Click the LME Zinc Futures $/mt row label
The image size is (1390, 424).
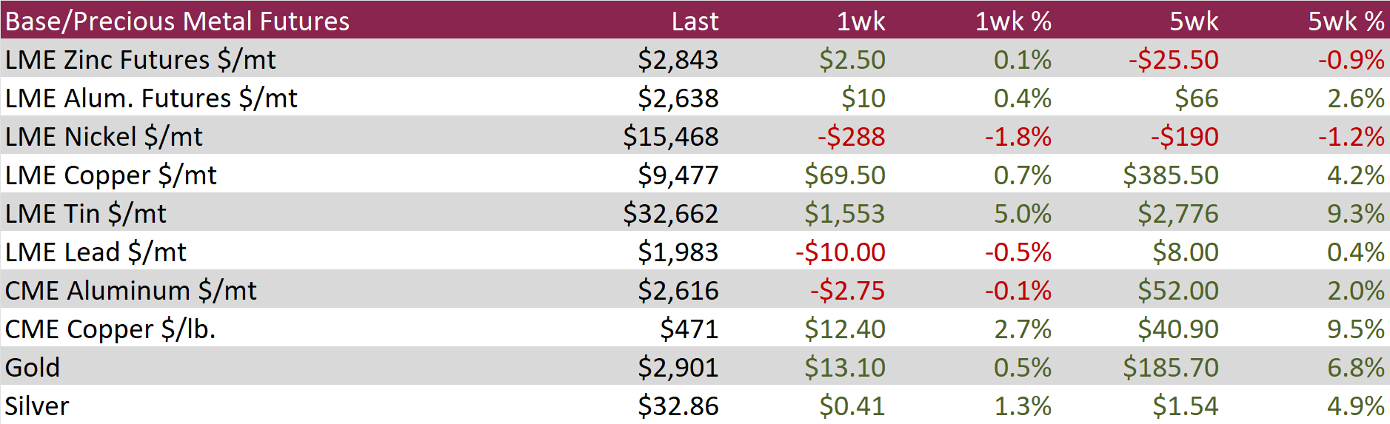141,60
